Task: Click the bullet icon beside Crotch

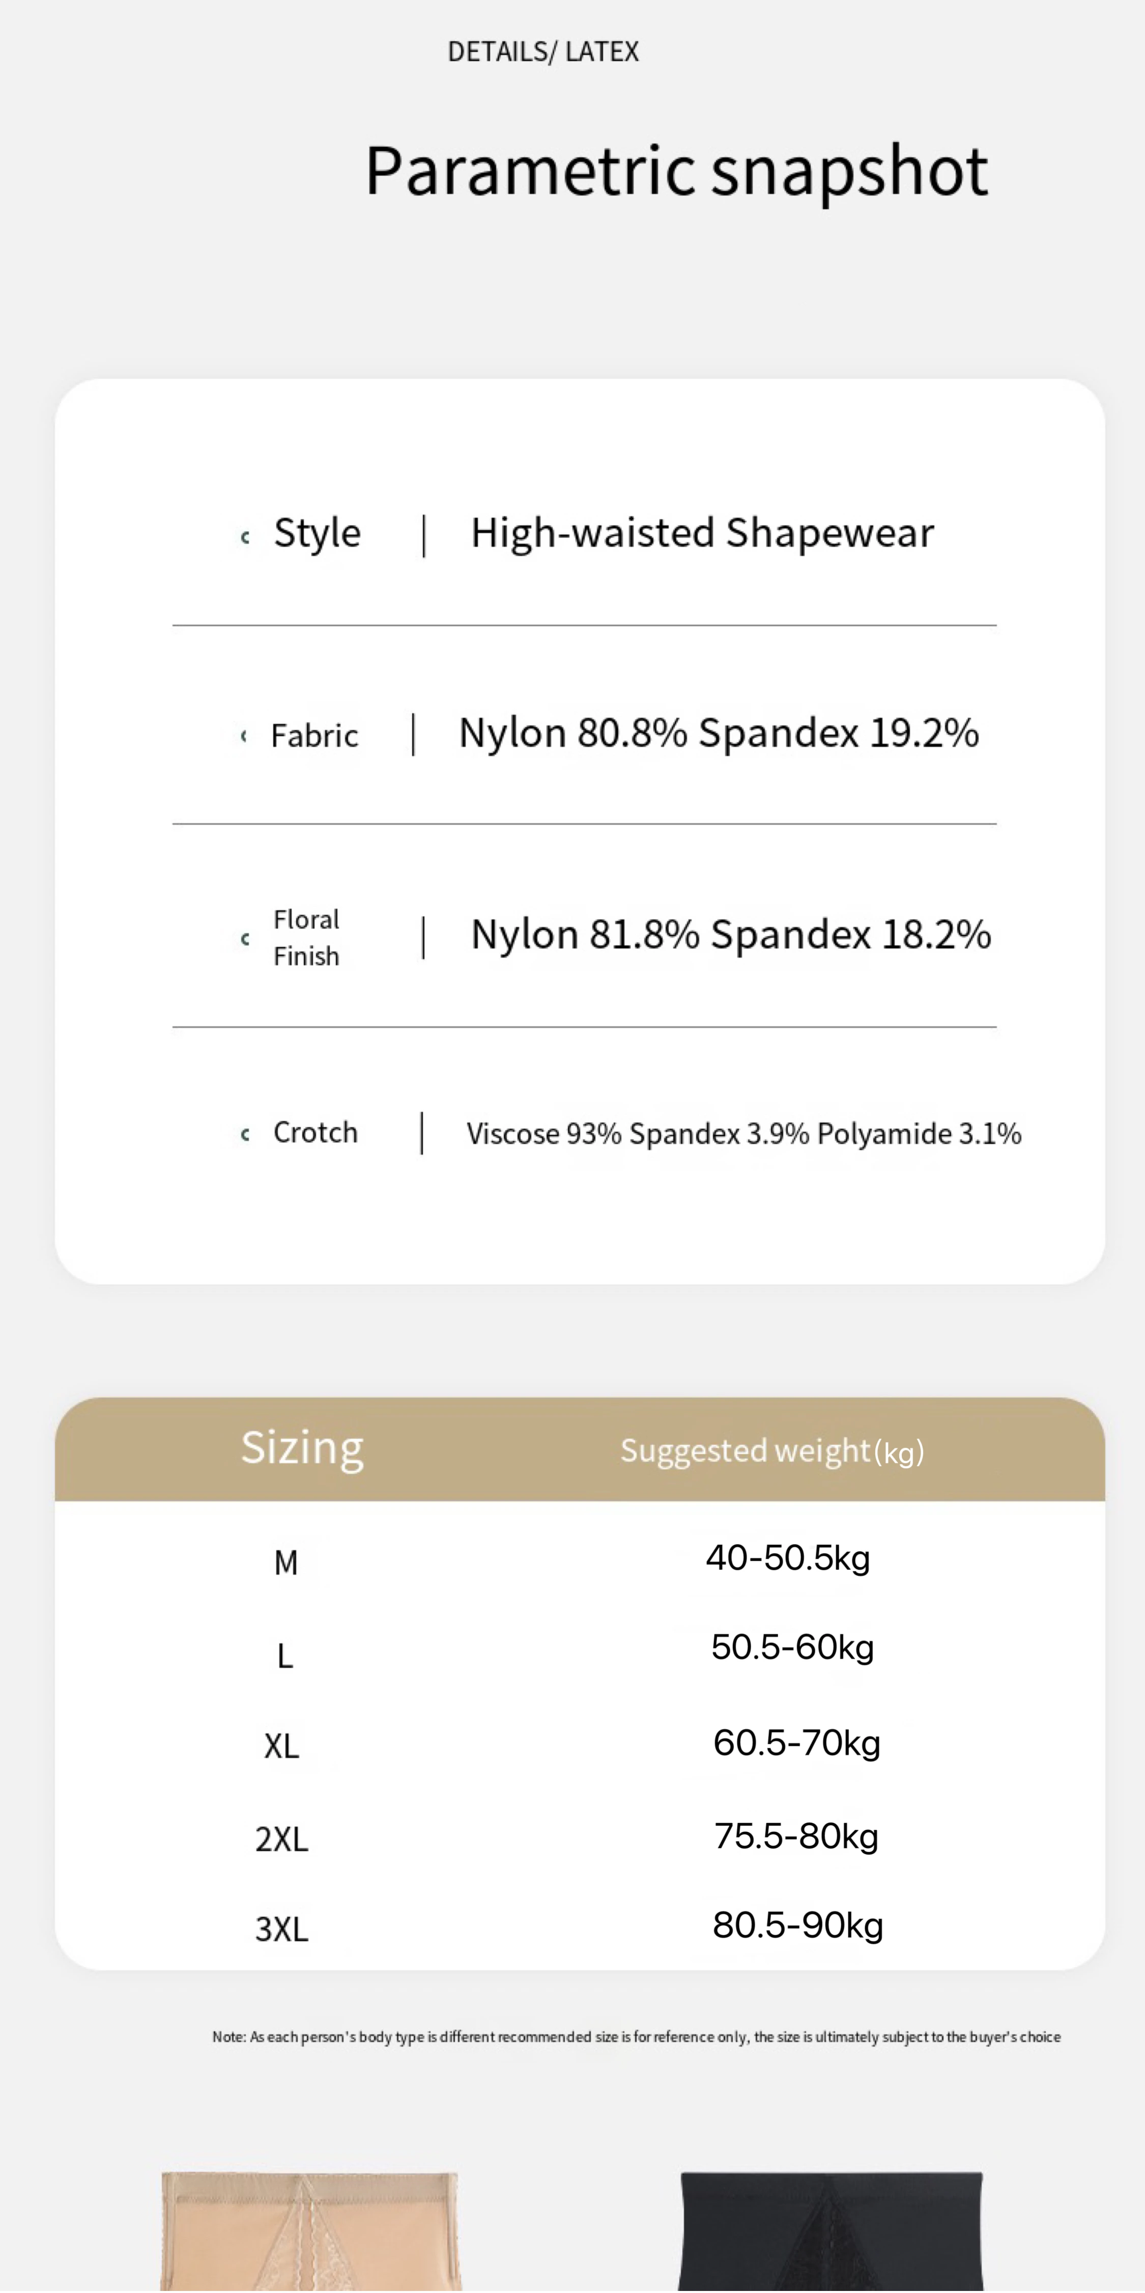Action: tap(245, 1134)
